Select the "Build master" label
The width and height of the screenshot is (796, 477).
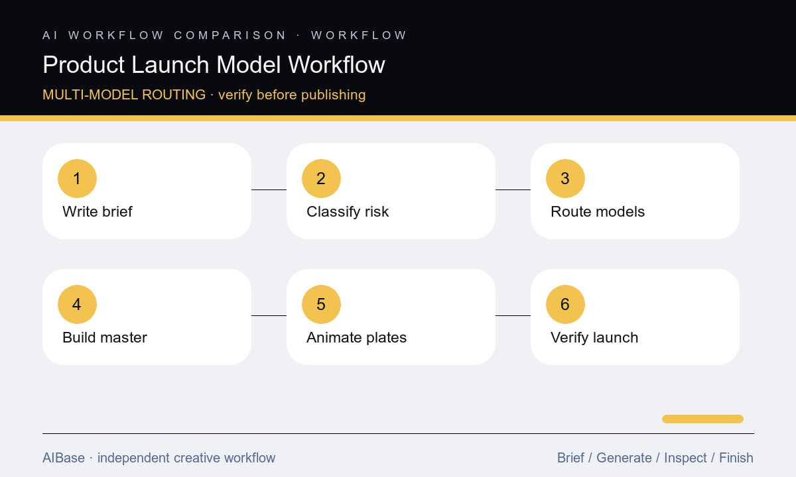point(105,337)
